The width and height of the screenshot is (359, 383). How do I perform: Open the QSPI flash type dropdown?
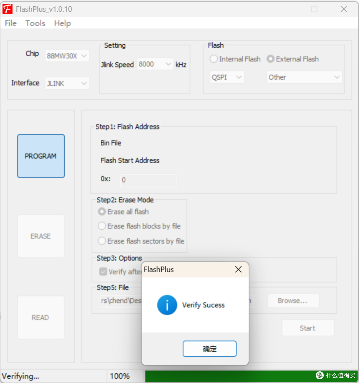pos(227,77)
